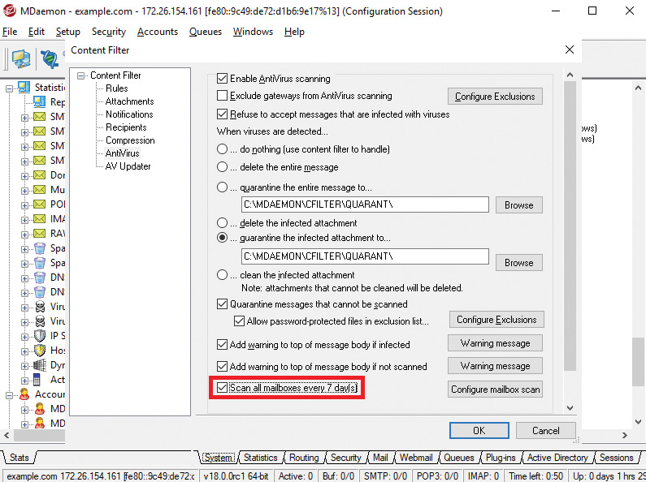Click the grid icon next to 'Dyr'
The width and height of the screenshot is (646, 482).
[40, 365]
